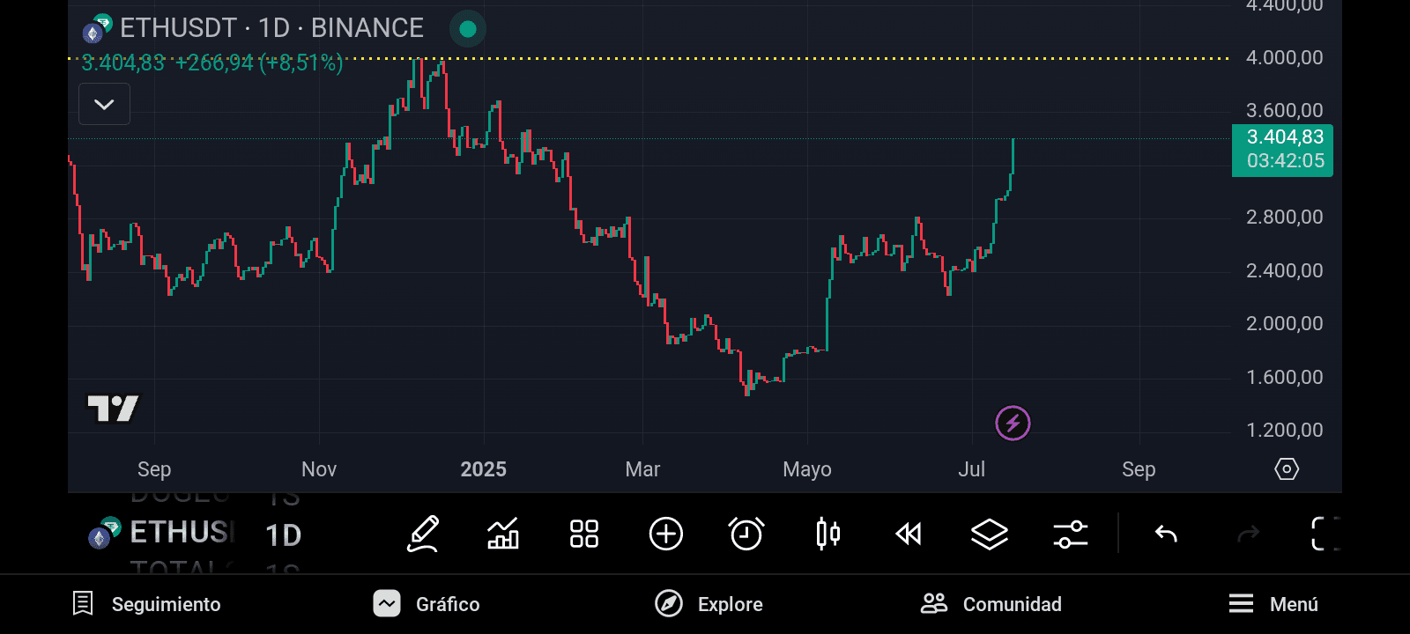Click the Jul date axis label

[971, 469]
